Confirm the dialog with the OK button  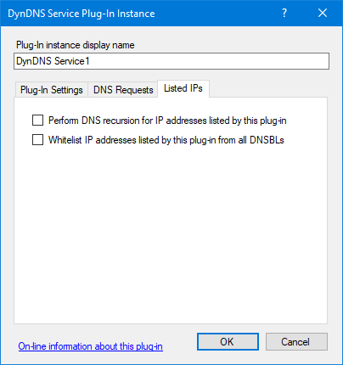click(228, 342)
